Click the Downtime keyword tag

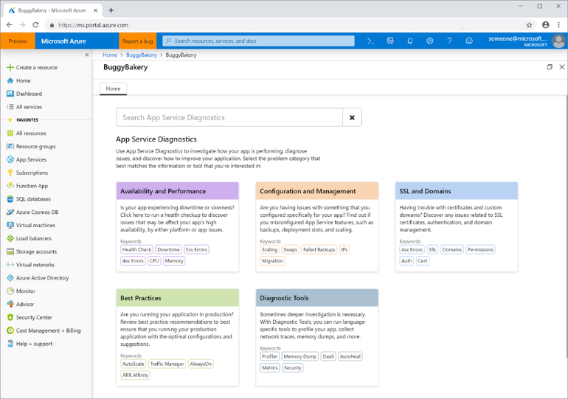[x=168, y=249]
